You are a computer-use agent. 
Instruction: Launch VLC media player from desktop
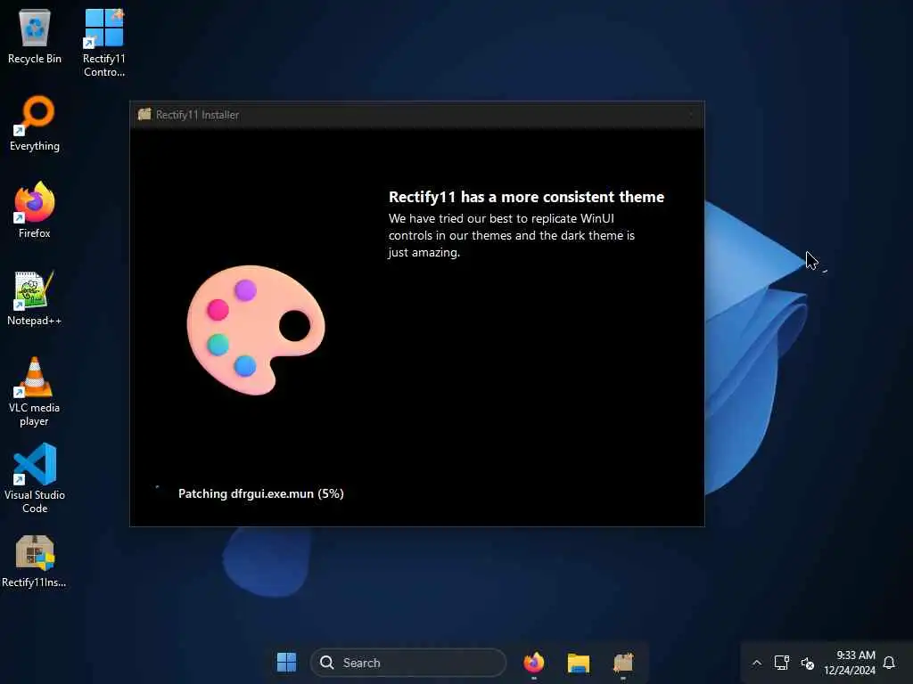35,392
